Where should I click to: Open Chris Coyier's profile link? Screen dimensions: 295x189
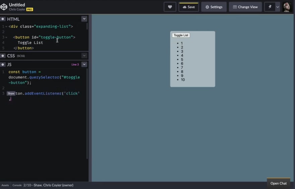(x=17, y=9)
